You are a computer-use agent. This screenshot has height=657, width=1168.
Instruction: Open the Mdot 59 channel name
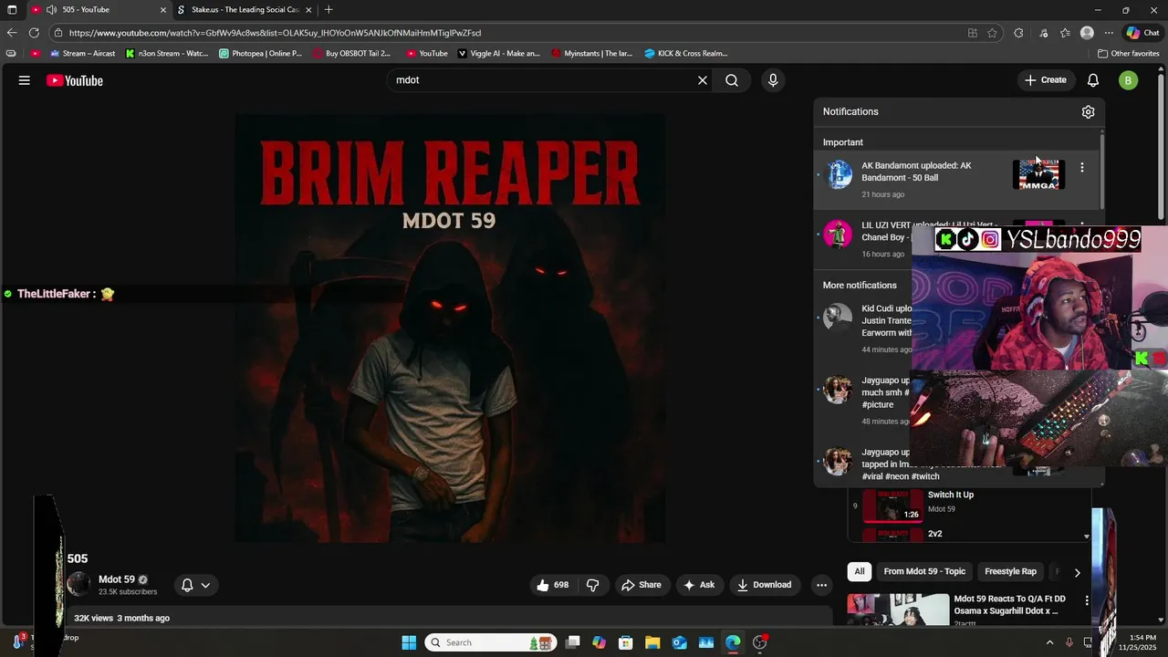(117, 579)
